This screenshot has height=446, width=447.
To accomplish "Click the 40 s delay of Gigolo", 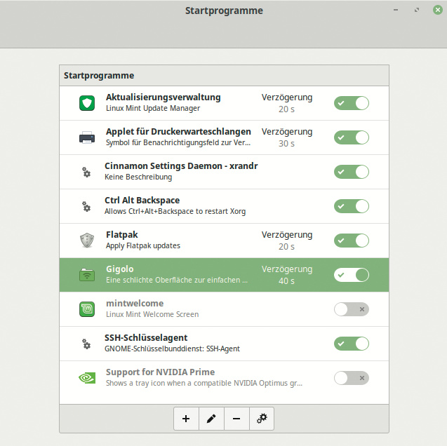I will (x=286, y=281).
